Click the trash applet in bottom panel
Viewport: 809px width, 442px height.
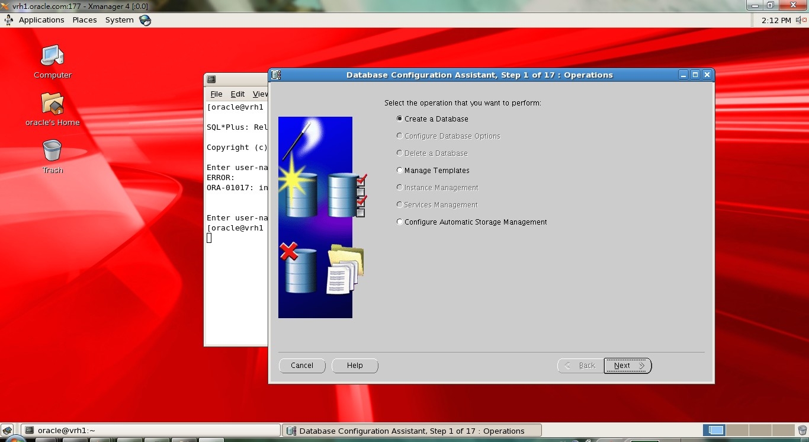(x=802, y=431)
